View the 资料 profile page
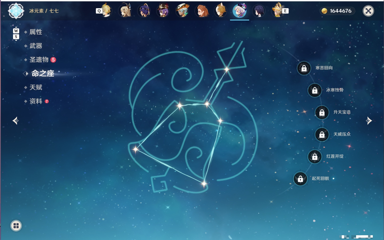Viewport: 384px width, 240px height. [x=36, y=101]
